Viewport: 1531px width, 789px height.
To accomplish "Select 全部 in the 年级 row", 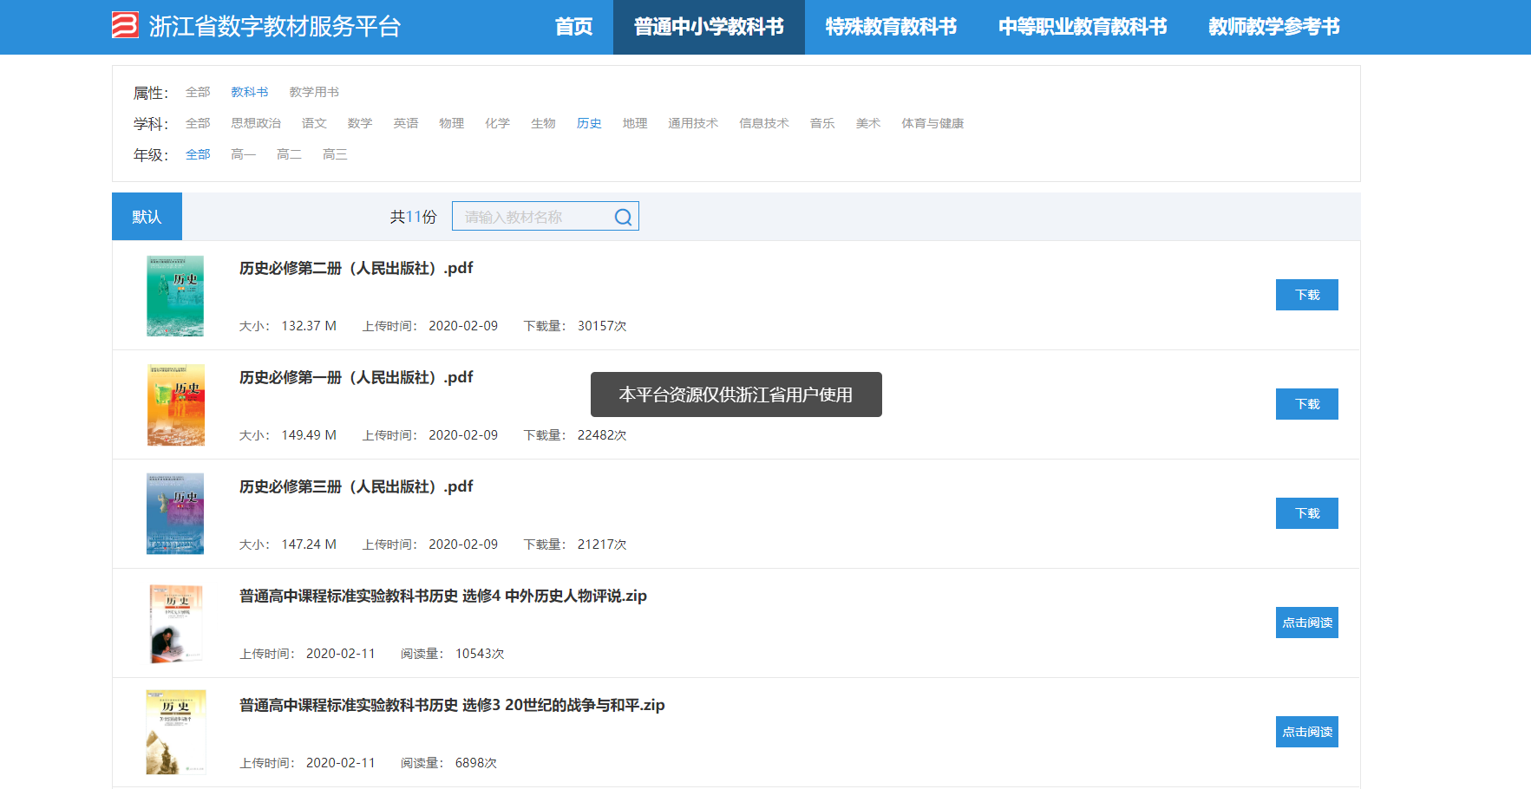I will click(x=198, y=154).
